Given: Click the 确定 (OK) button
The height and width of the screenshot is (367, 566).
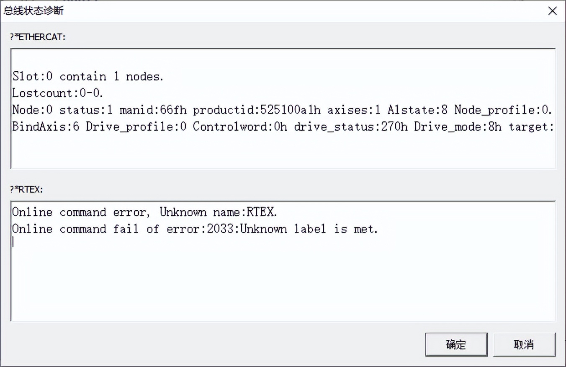Looking at the screenshot, I should click(456, 344).
